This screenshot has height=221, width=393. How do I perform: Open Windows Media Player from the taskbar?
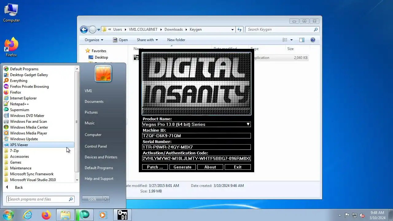(x=103, y=215)
